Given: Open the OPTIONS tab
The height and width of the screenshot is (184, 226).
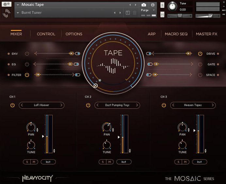Looking at the screenshot, I should [x=74, y=34].
